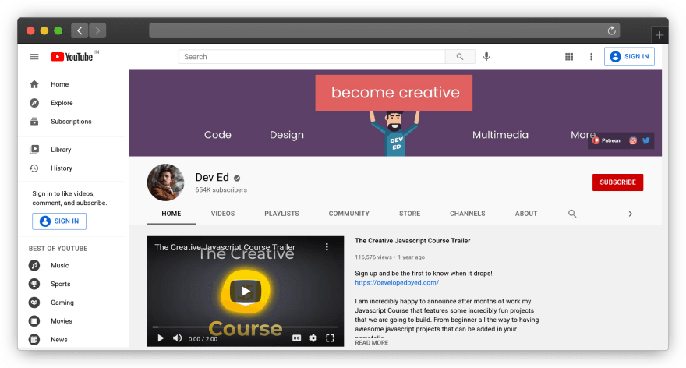Click the video progress bar

tap(245, 327)
